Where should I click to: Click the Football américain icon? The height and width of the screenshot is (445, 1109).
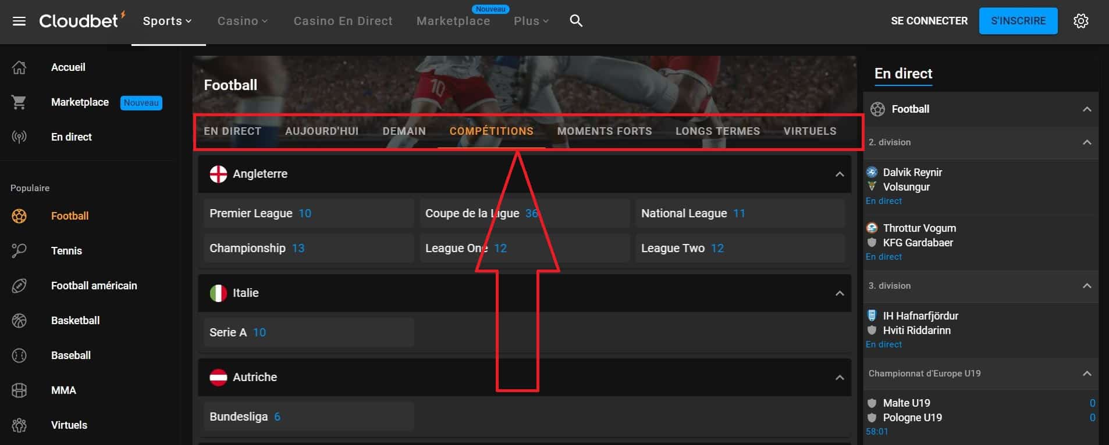[x=19, y=286]
